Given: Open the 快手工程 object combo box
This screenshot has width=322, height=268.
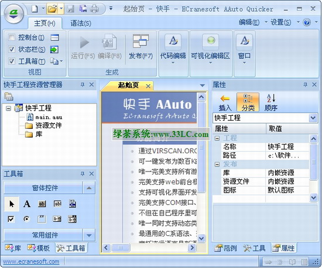Looking at the screenshot, I should [313, 118].
